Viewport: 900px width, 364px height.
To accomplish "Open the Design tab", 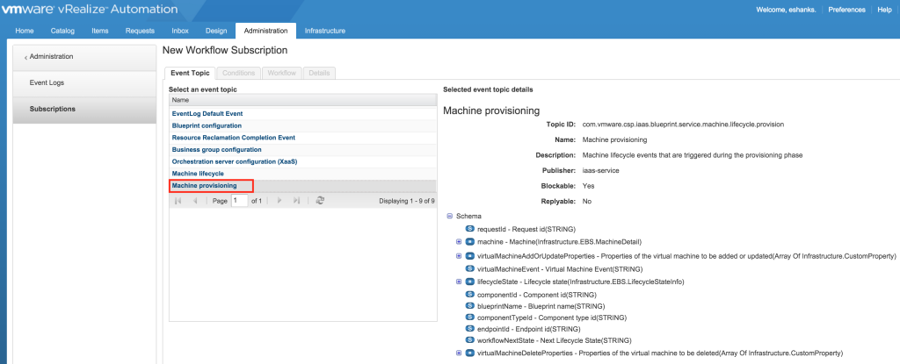I will 216,31.
